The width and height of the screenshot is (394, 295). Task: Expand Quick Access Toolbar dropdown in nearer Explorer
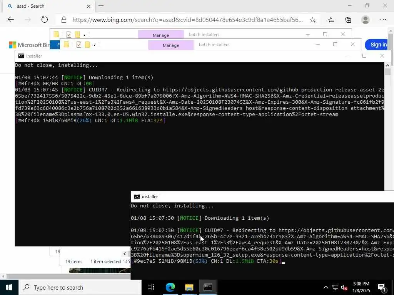(x=95, y=45)
